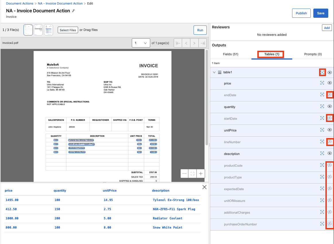This screenshot has width=334, height=244.
Task: Click the locate icon for endDate row
Action: tap(322, 95)
